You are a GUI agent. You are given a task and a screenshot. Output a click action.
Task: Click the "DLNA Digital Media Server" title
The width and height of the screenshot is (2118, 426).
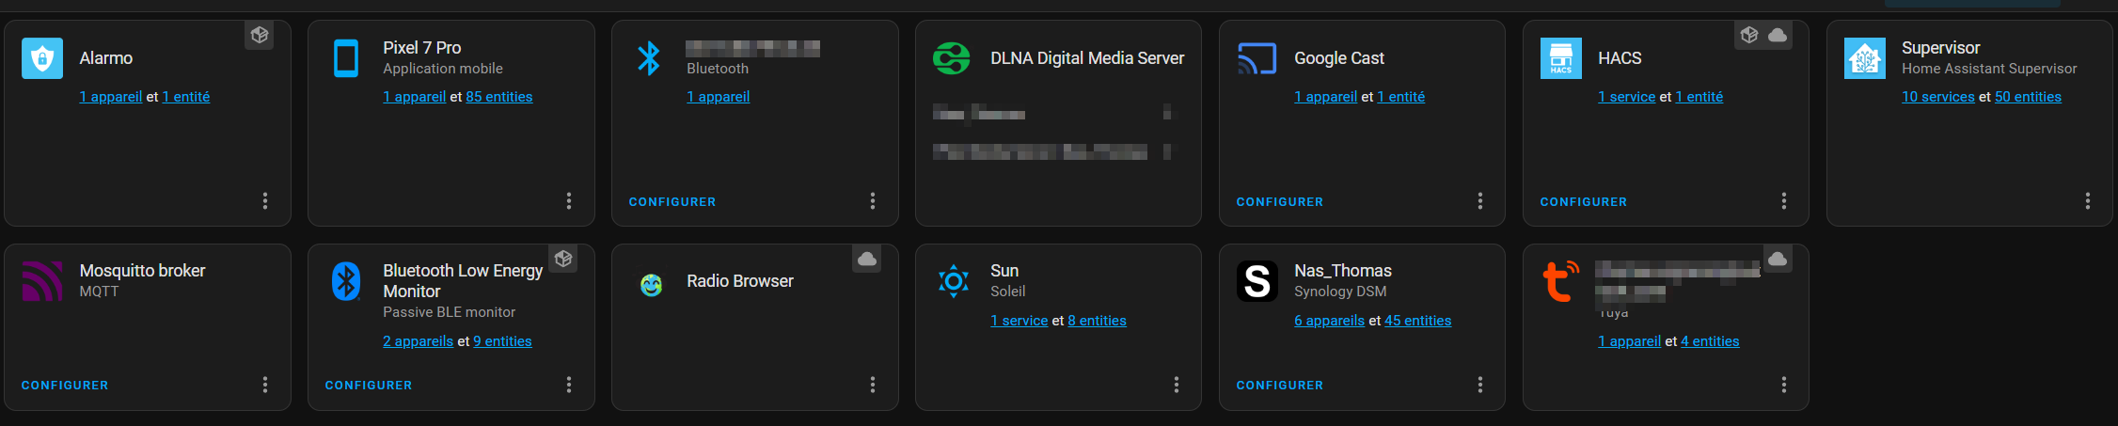pyautogui.click(x=1087, y=58)
